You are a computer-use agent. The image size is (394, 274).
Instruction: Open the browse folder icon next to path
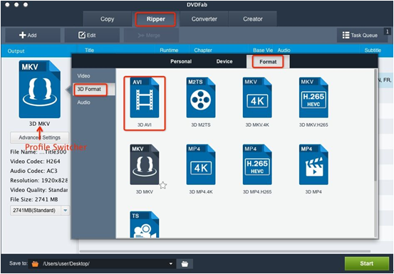[x=185, y=264]
